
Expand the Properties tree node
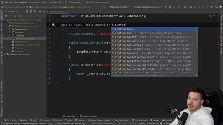(x=10, y=32)
